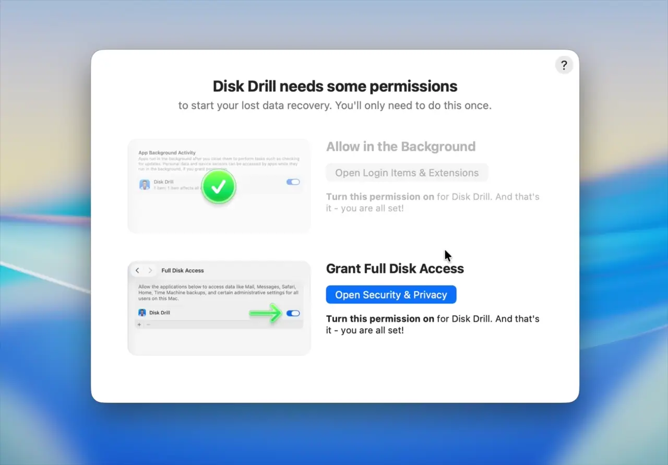Viewport: 668px width, 465px height.
Task: Click the Disk Drill label in Full Disk Access preview
Action: (x=160, y=312)
